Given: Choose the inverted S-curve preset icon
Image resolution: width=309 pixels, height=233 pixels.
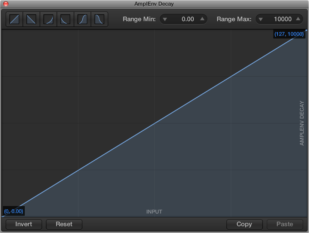Looking at the screenshot, I should [x=99, y=19].
